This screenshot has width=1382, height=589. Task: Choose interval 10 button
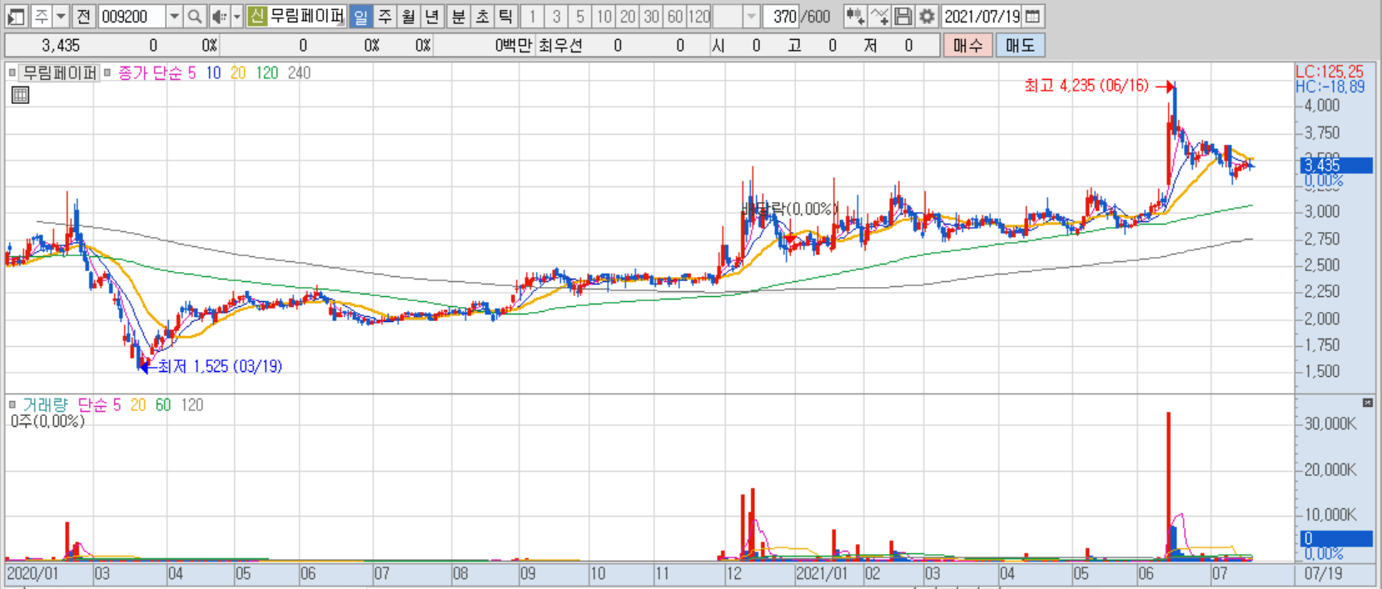[604, 16]
